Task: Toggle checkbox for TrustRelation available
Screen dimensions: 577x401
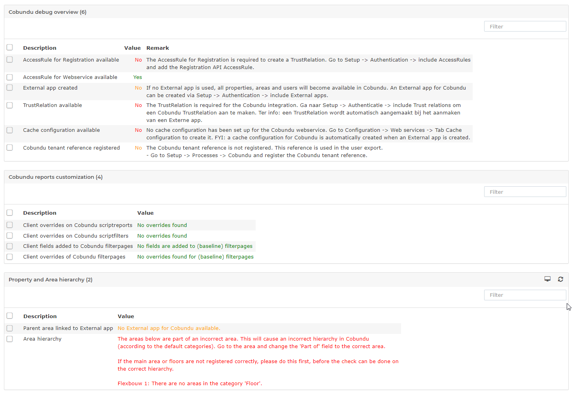Action: coord(10,105)
